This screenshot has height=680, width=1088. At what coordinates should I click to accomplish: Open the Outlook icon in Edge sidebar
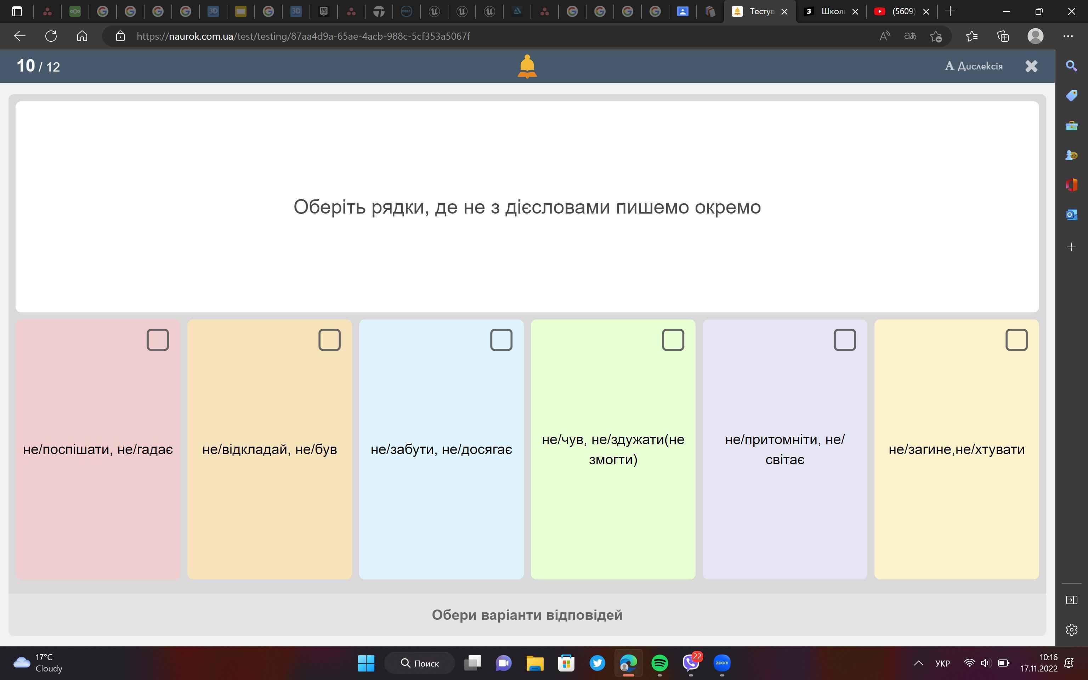(1071, 215)
